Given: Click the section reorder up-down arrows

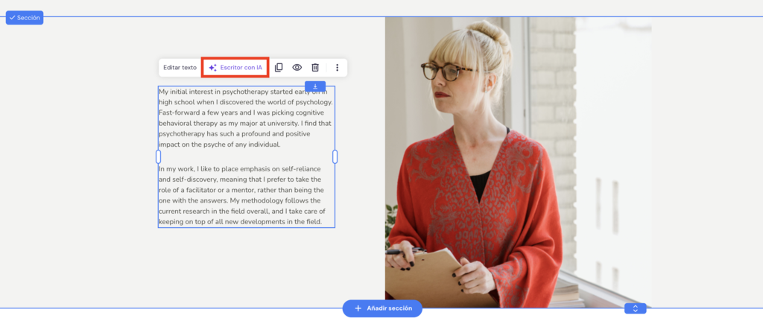Looking at the screenshot, I should 635,308.
